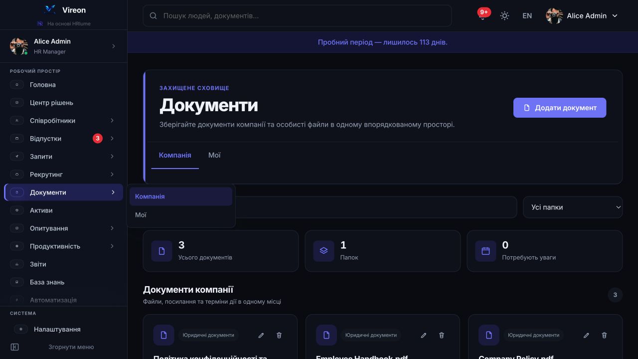Edit the Company Policy document pencil icon
The width and height of the screenshot is (638, 359).
point(586,336)
